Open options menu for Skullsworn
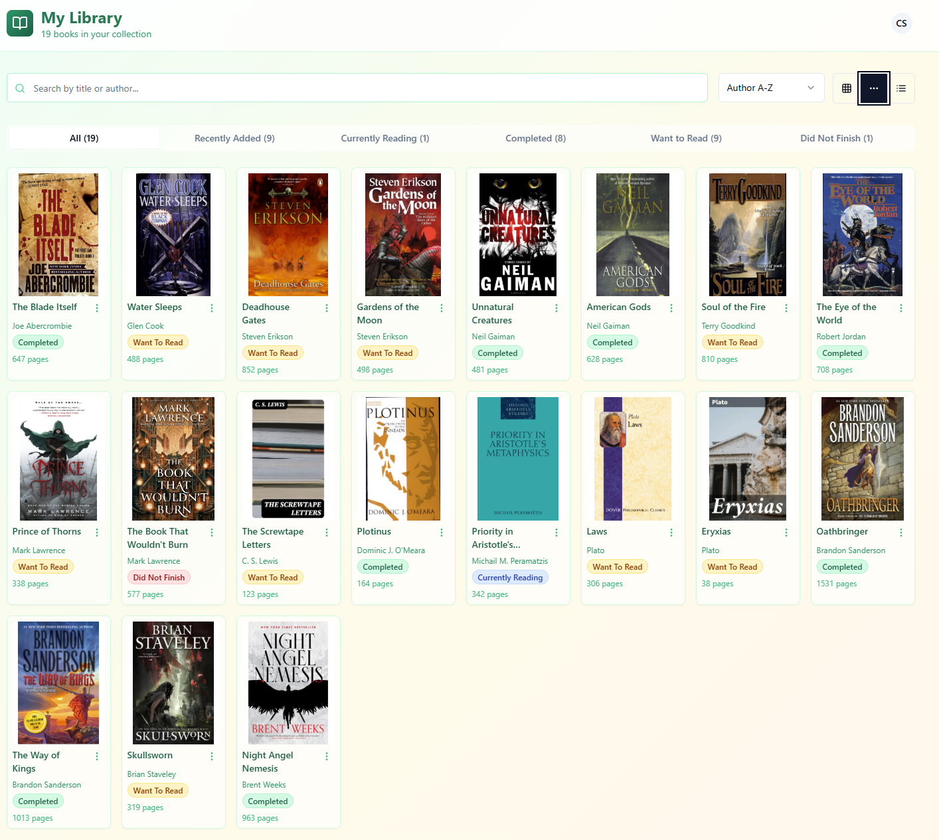The height and width of the screenshot is (840, 939). tap(212, 756)
